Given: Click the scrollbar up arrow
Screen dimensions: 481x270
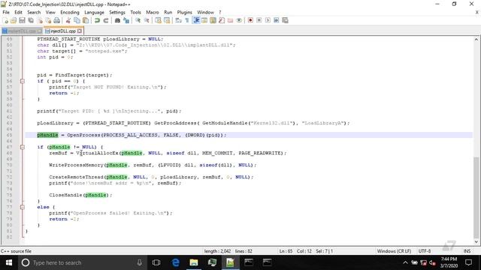Looking at the screenshot, I should pyautogui.click(x=476, y=40).
